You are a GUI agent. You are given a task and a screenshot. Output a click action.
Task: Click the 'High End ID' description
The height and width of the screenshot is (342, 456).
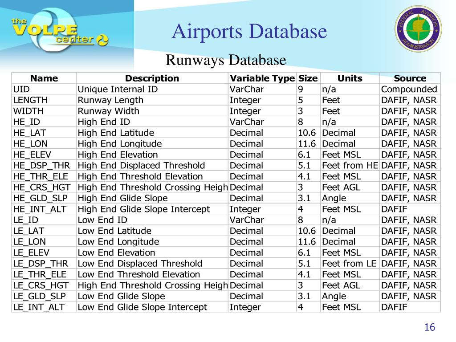tap(152, 122)
